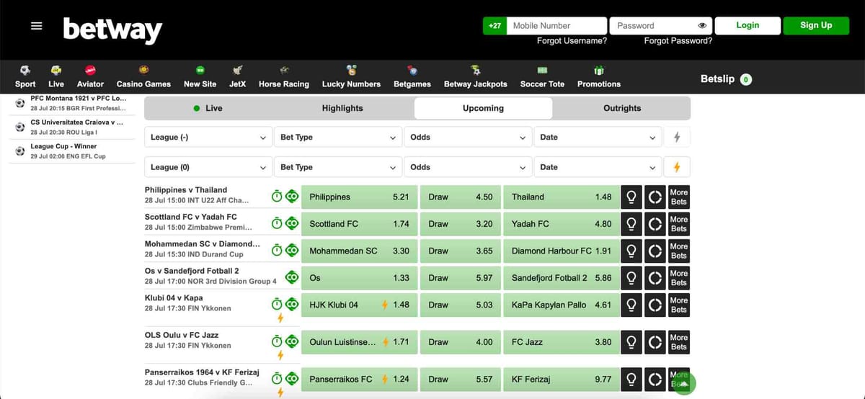Open the Sport category

[25, 77]
